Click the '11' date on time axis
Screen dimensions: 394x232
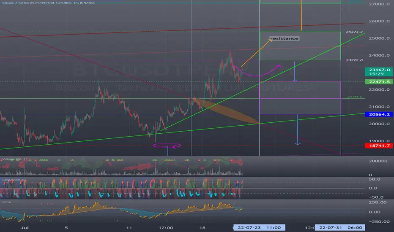[129, 228]
